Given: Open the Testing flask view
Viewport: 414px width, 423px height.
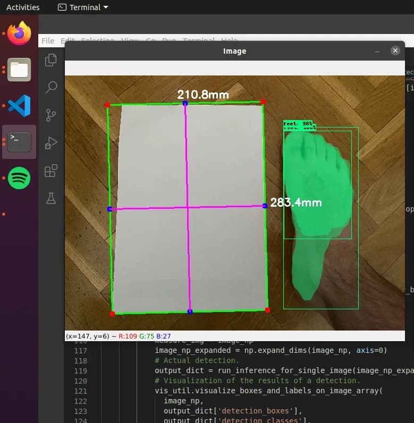Looking at the screenshot, I should pyautogui.click(x=50, y=198).
